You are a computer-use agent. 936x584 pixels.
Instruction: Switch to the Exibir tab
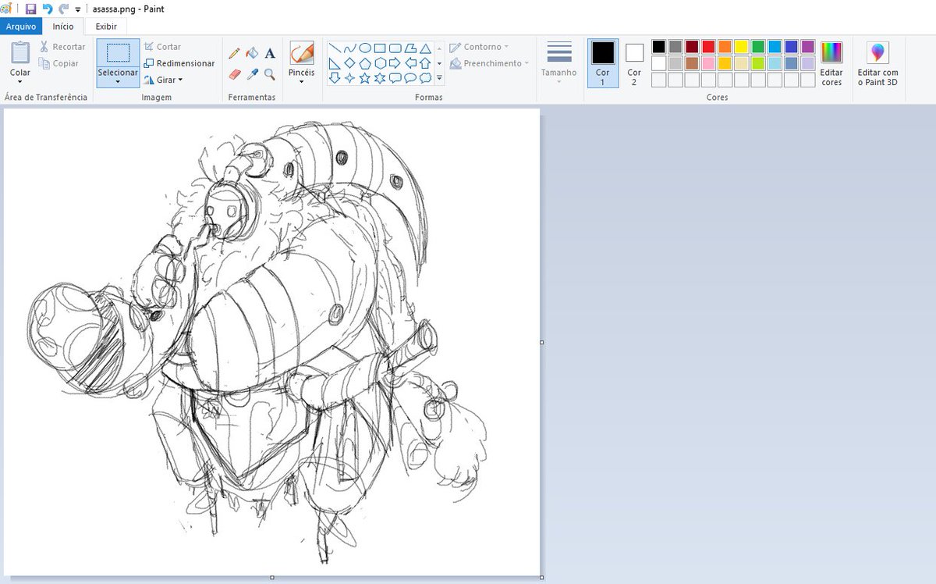[x=106, y=27]
